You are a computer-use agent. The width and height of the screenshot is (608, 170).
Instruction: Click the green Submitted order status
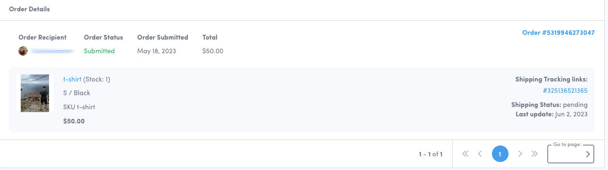point(99,51)
